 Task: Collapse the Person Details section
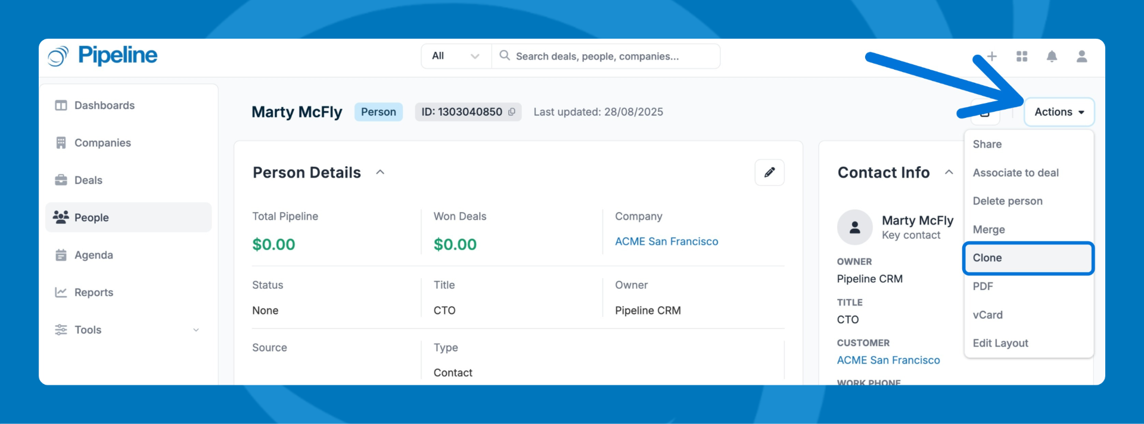tap(380, 172)
